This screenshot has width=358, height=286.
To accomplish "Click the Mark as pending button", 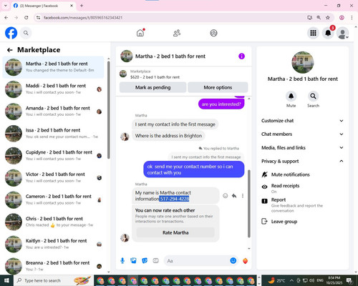I will (153, 87).
